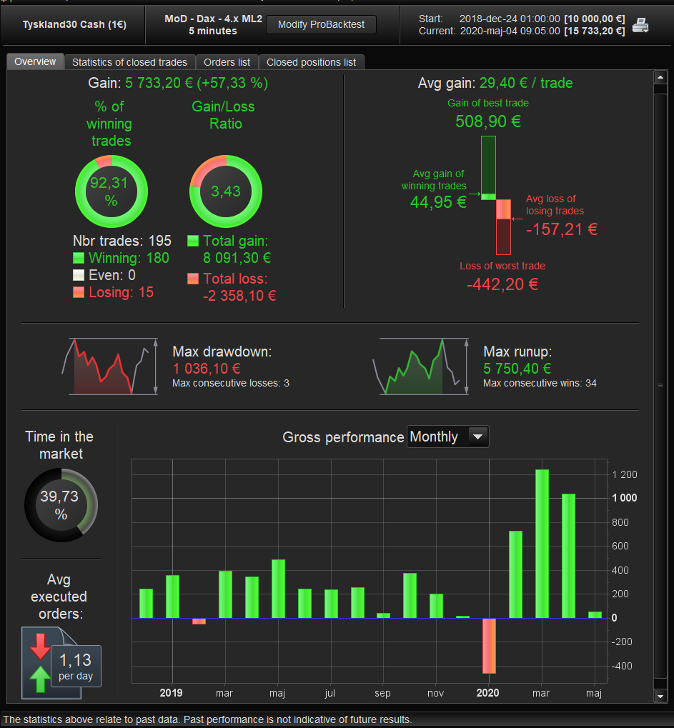
Task: Select the Overview tab
Action: 35,61
